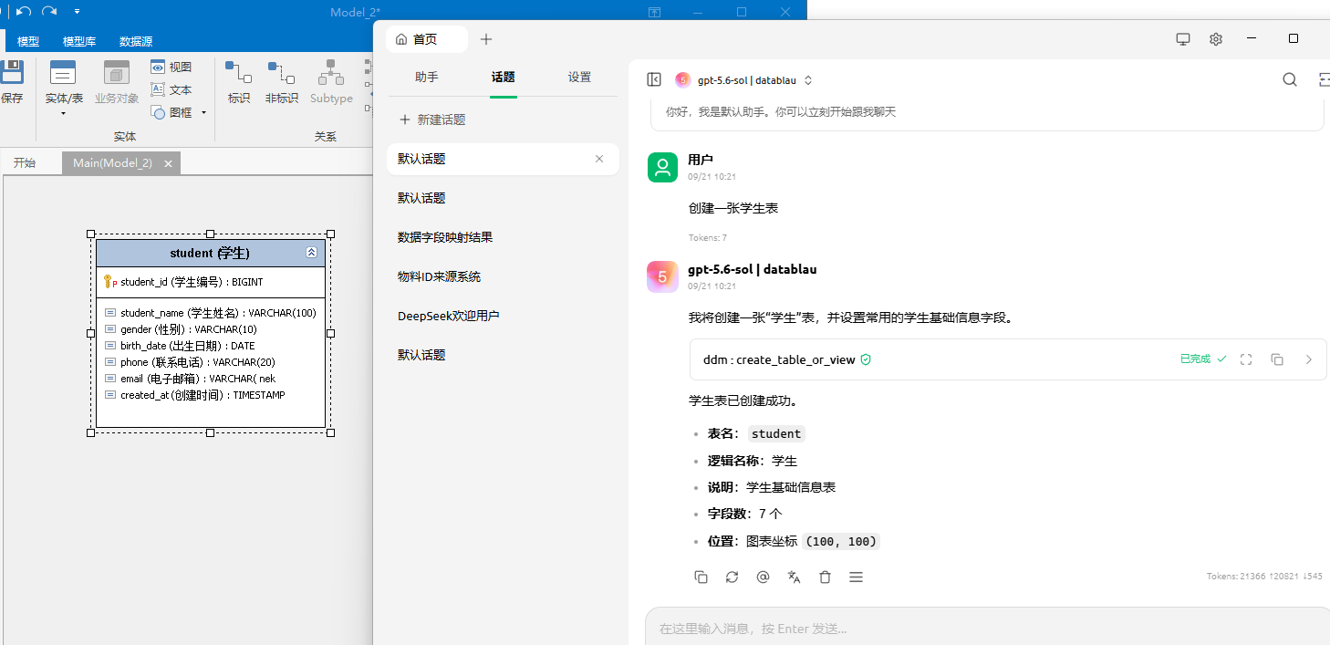The height and width of the screenshot is (645, 1330).
Task: Switch to the 模型库 ribbon tab
Action: [79, 41]
